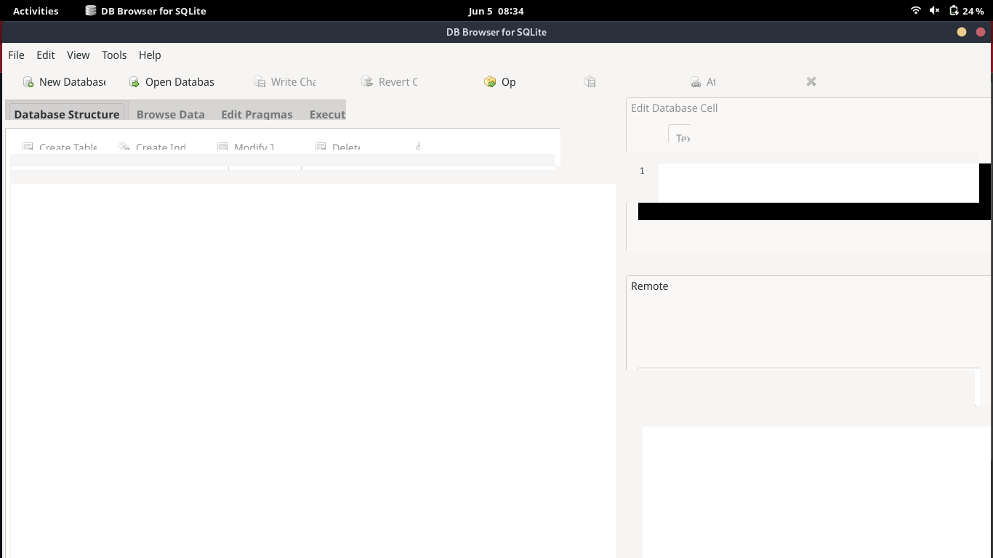Open DB Browser for SQLite app menu in top bar
The image size is (993, 558).
click(x=145, y=11)
